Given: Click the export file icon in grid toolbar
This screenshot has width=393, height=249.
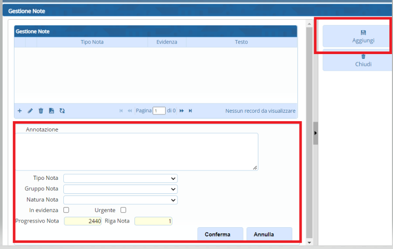Looking at the screenshot, I should [x=51, y=111].
